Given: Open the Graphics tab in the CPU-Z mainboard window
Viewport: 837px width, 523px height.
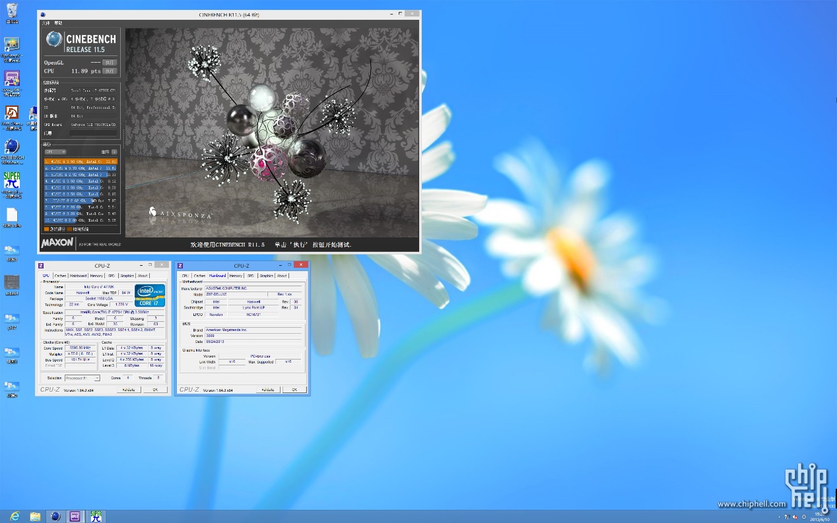Looking at the screenshot, I should [x=266, y=276].
